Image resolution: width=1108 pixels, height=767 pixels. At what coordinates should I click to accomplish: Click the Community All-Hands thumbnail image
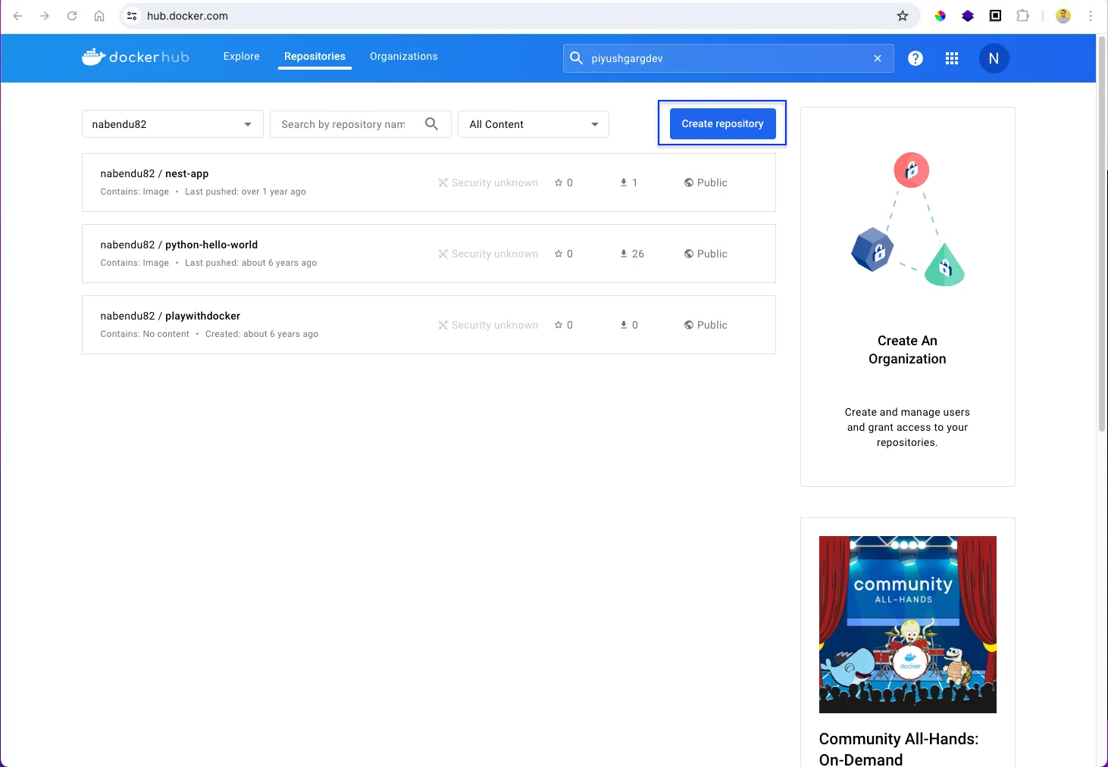click(x=908, y=625)
